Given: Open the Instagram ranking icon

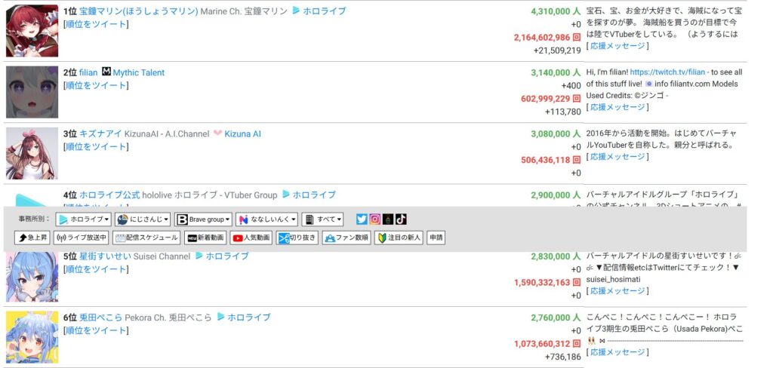Looking at the screenshot, I should click(374, 219).
